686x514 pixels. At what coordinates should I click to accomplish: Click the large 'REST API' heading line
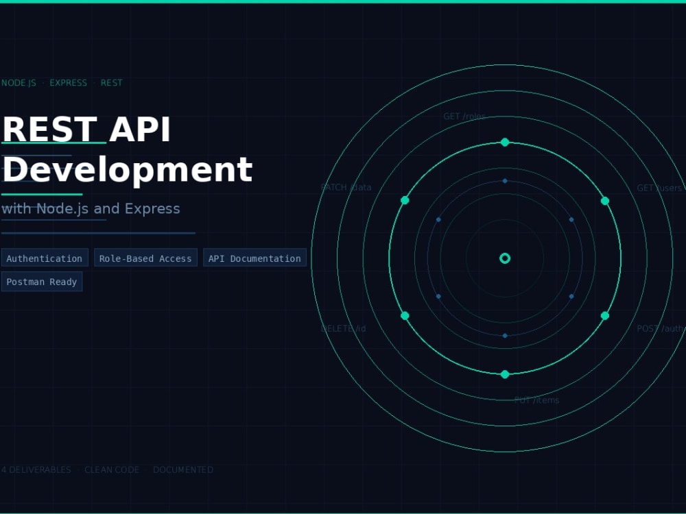coord(86,130)
